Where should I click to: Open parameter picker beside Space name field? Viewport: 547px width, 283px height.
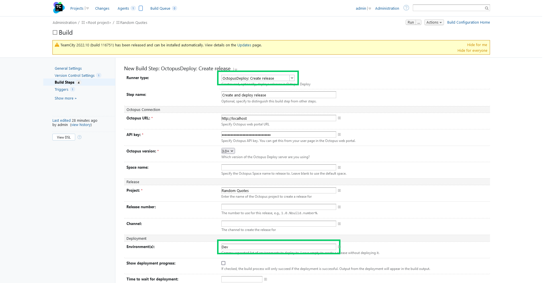click(x=339, y=168)
